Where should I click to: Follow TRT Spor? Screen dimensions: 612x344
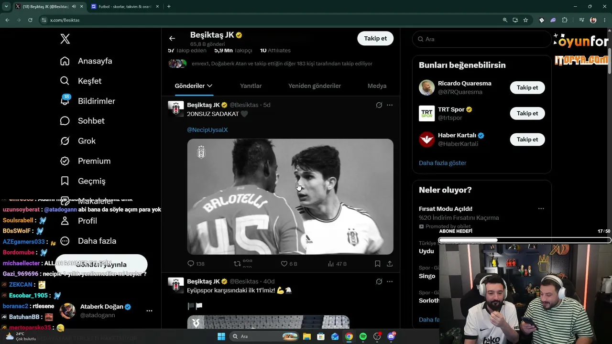(527, 113)
